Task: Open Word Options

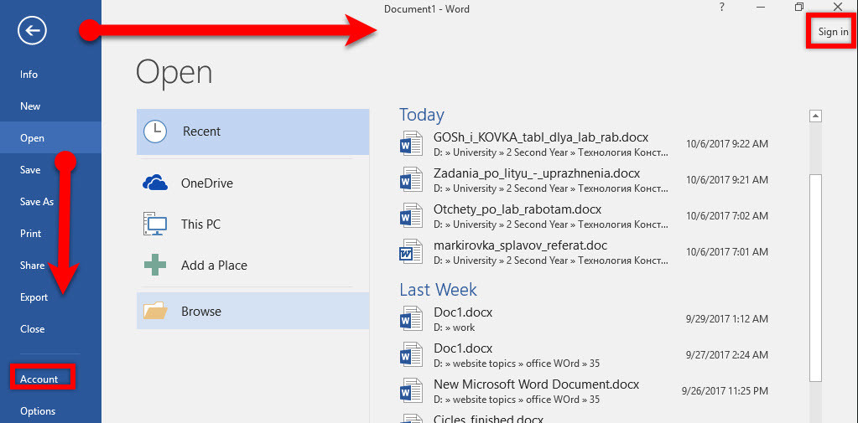Action: (38, 411)
